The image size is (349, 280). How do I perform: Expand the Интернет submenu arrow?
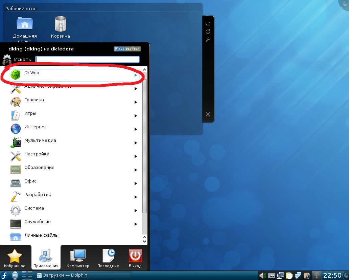click(x=136, y=129)
